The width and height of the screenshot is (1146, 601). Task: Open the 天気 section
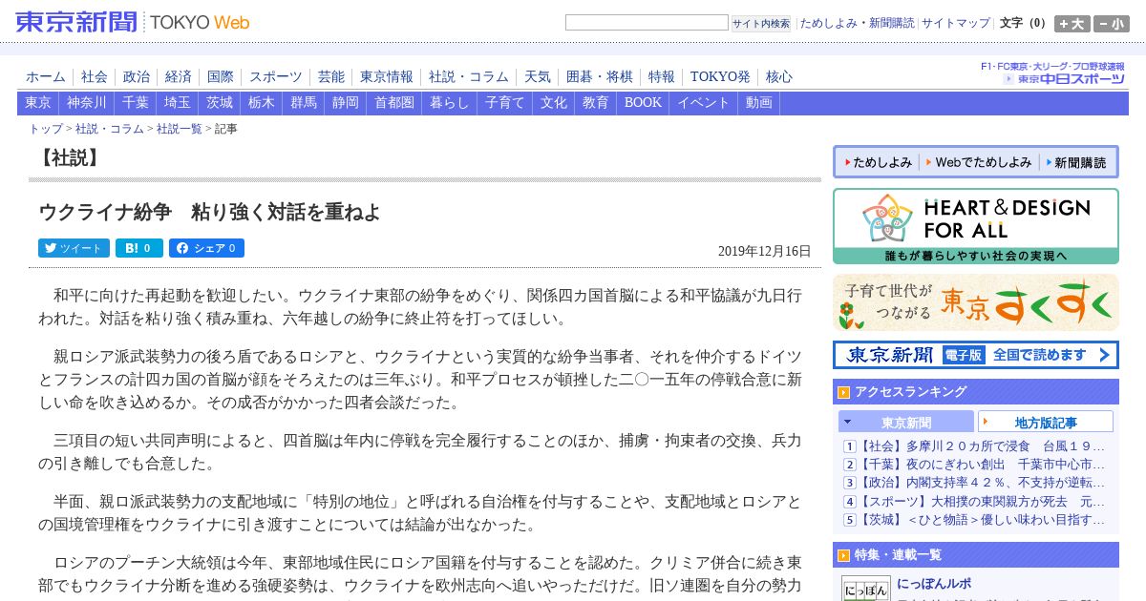[538, 76]
